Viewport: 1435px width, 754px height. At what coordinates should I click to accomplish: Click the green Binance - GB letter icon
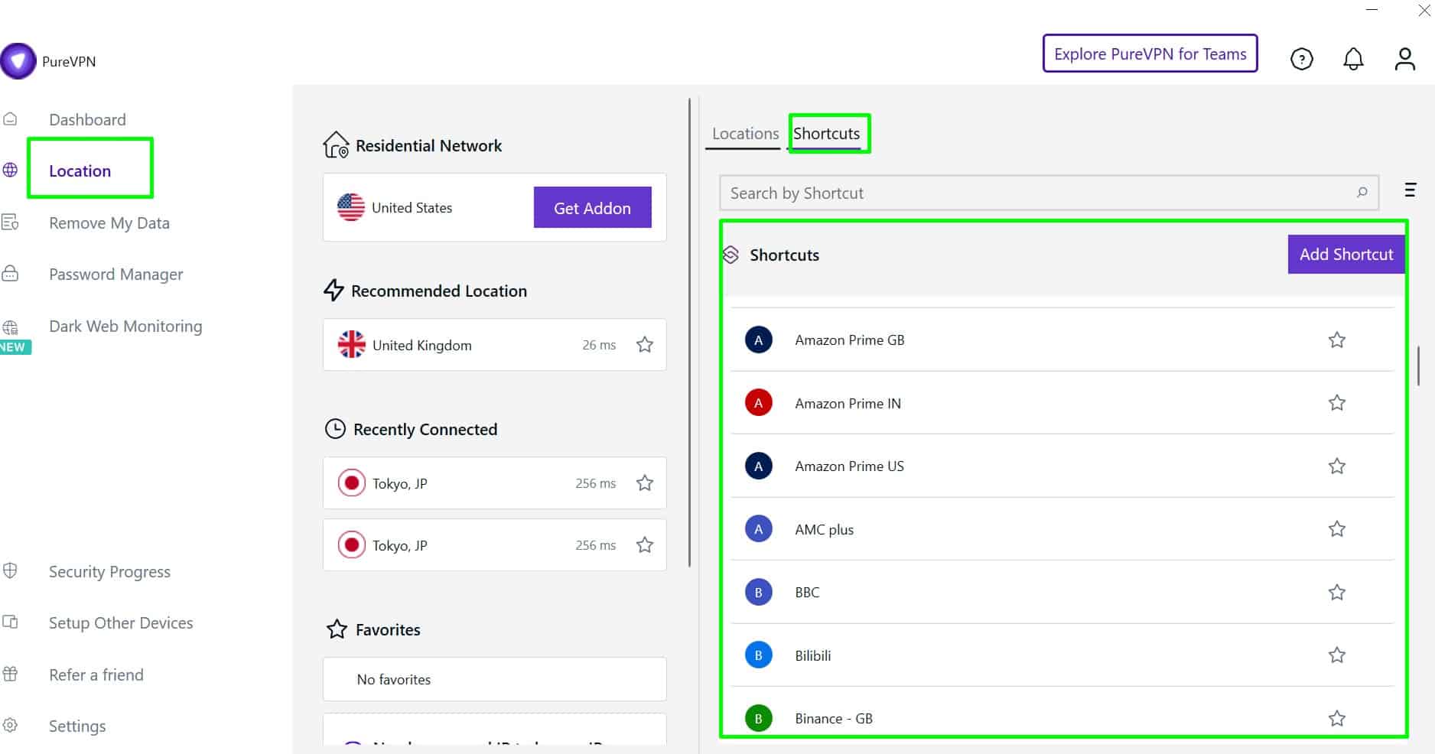[x=758, y=718]
